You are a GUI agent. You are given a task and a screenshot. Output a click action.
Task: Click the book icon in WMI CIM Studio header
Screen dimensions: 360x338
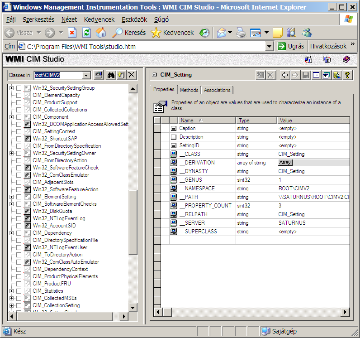coord(346,59)
